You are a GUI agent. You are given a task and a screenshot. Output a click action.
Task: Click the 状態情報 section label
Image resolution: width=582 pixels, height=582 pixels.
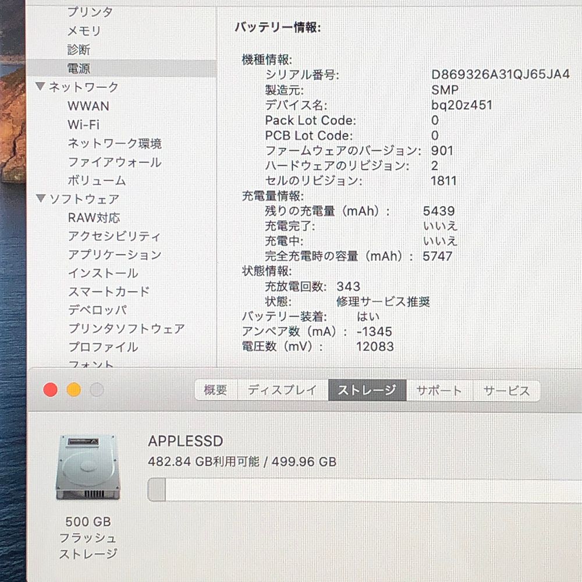pyautogui.click(x=267, y=271)
